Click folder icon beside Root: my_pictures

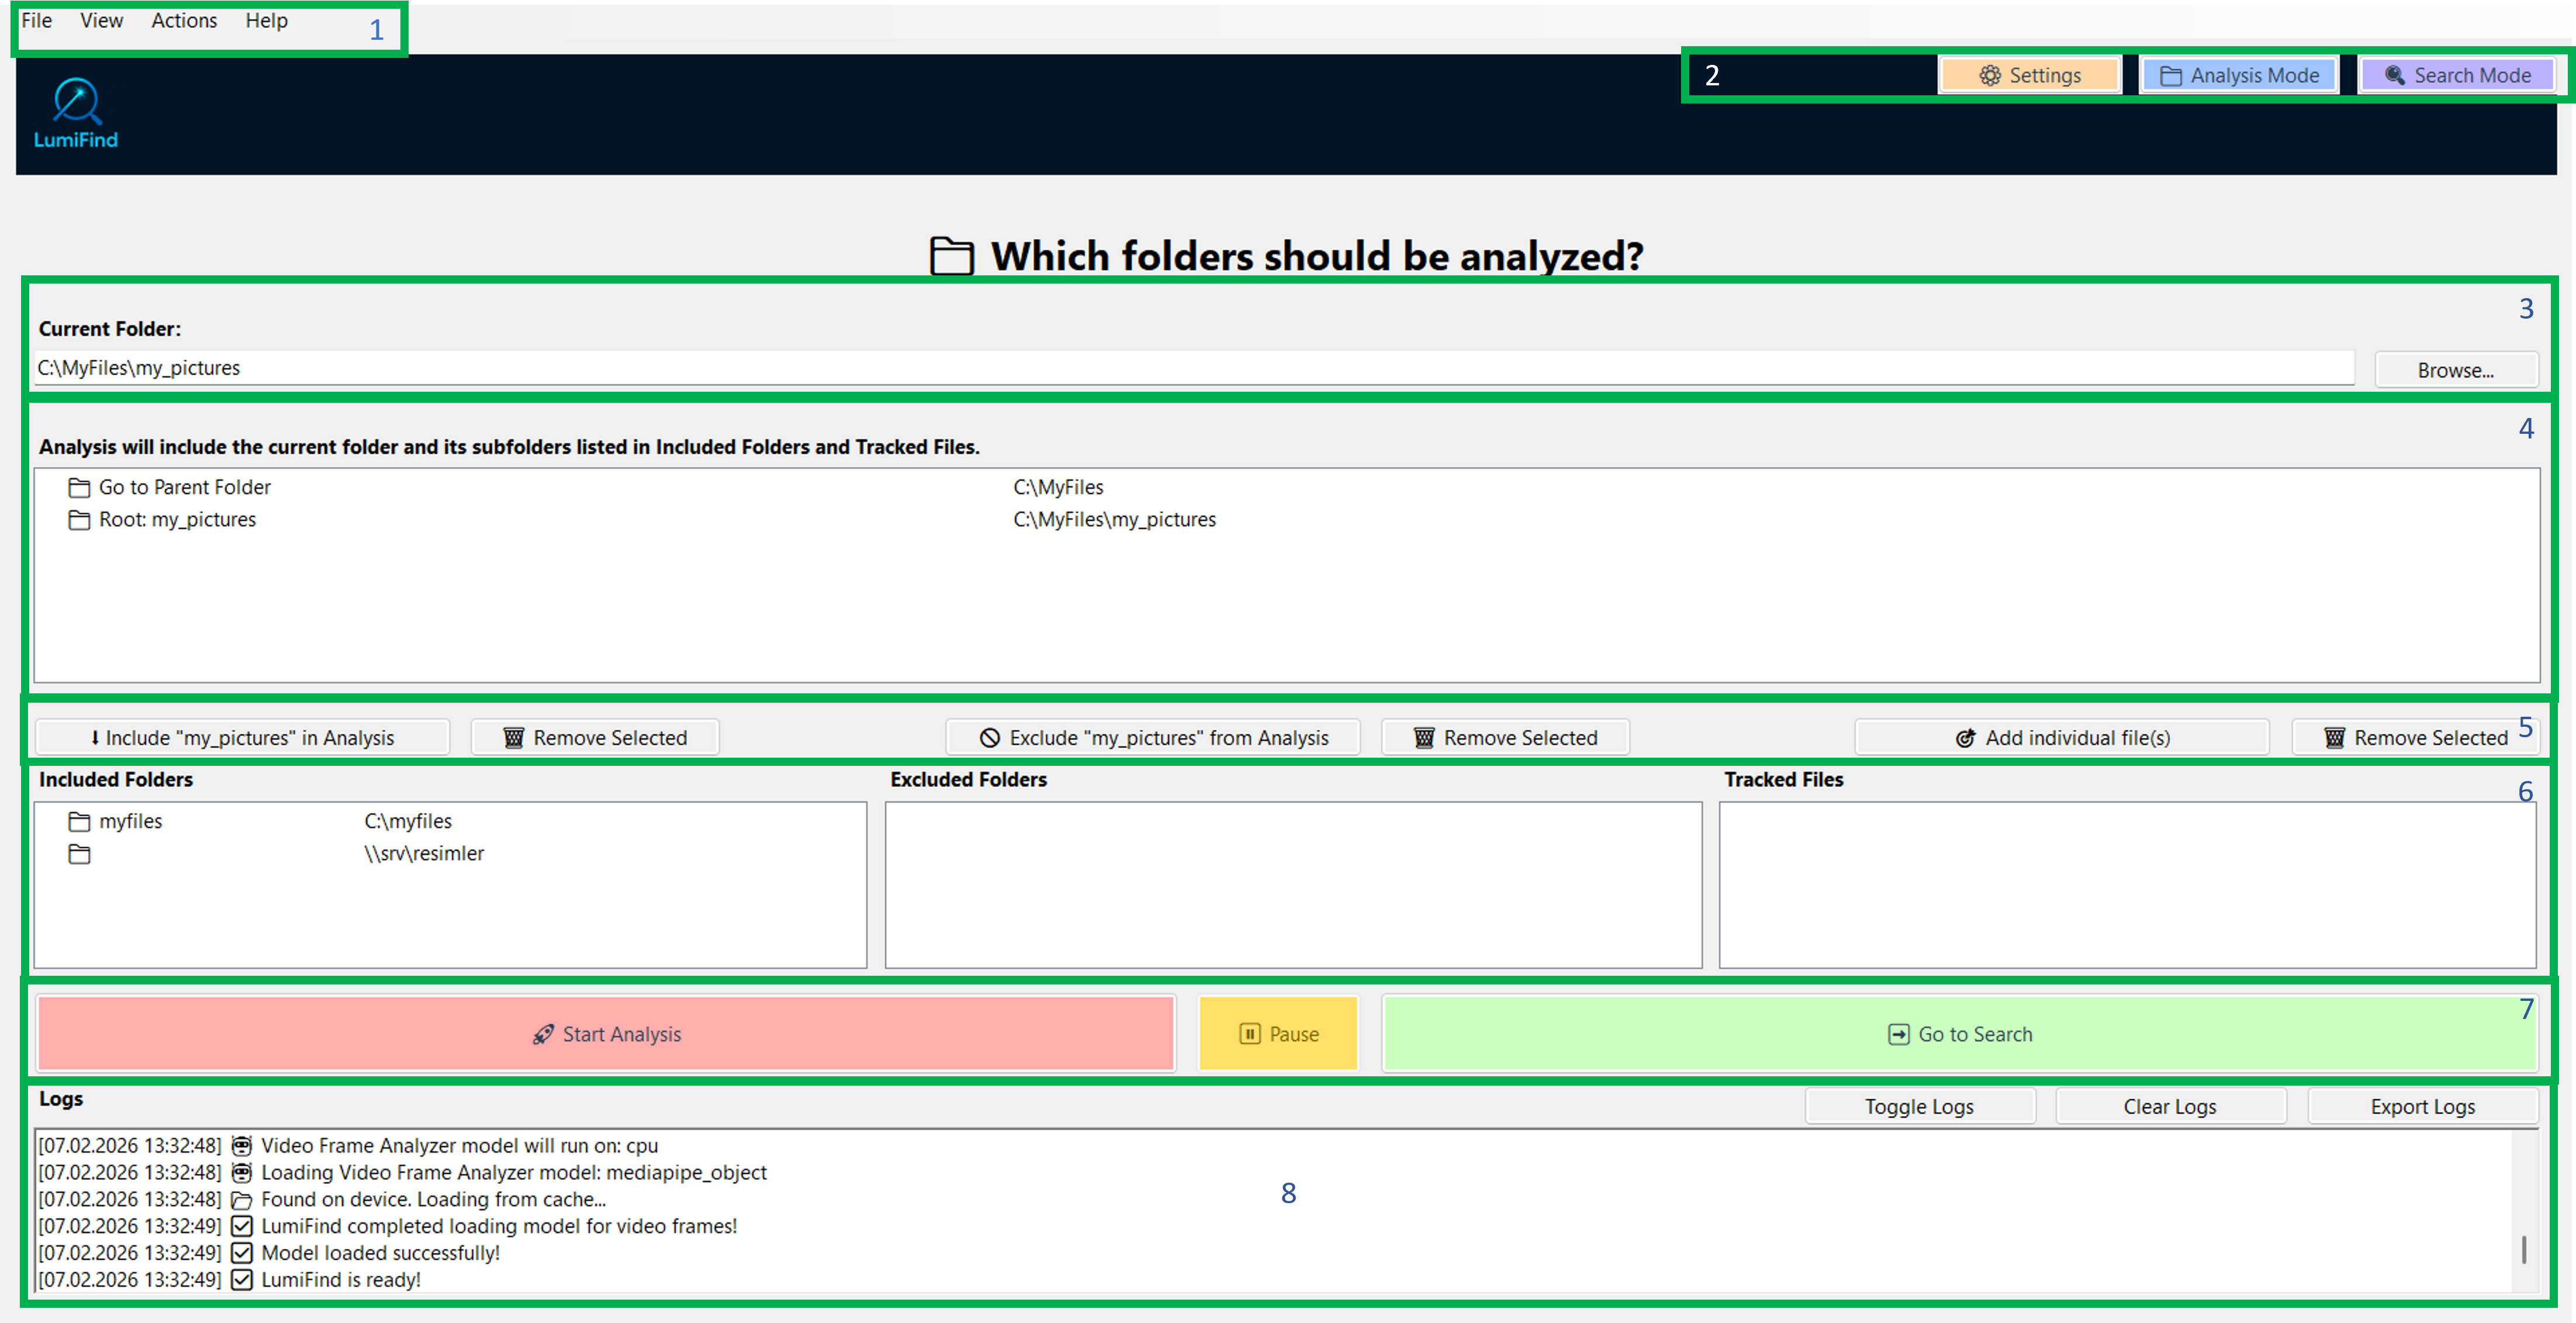click(x=79, y=519)
